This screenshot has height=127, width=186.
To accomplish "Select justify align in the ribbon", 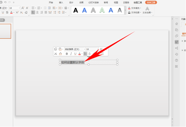I will [46, 12].
